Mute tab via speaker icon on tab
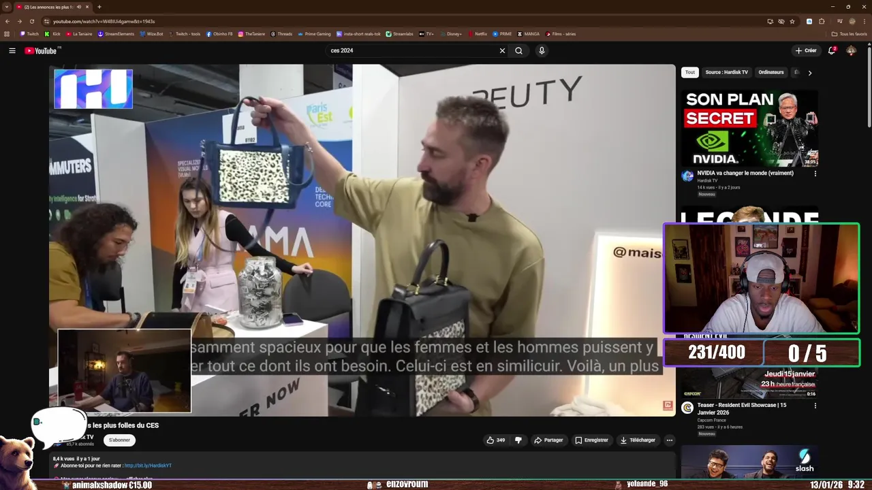The height and width of the screenshot is (490, 872). click(79, 7)
